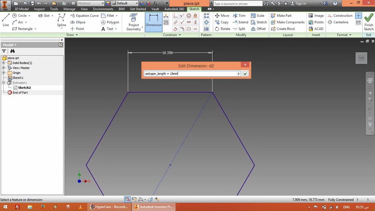The height and width of the screenshot is (211, 375).
Task: Choose the Equation Curve tool
Action: [84, 15]
